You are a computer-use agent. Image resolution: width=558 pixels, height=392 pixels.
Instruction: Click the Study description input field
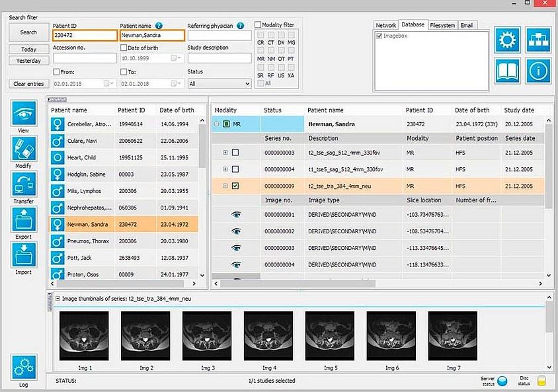219,58
